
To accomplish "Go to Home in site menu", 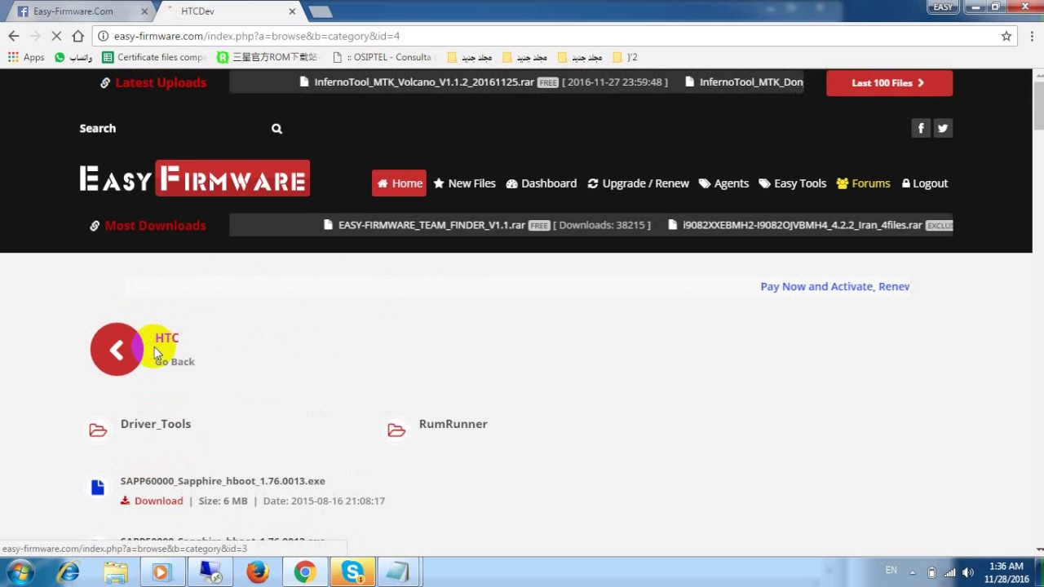I will pyautogui.click(x=400, y=183).
